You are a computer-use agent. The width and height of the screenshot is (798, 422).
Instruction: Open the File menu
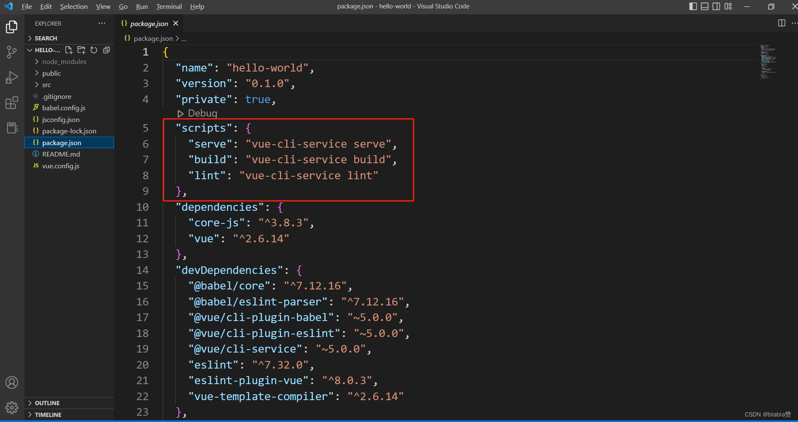pos(27,6)
